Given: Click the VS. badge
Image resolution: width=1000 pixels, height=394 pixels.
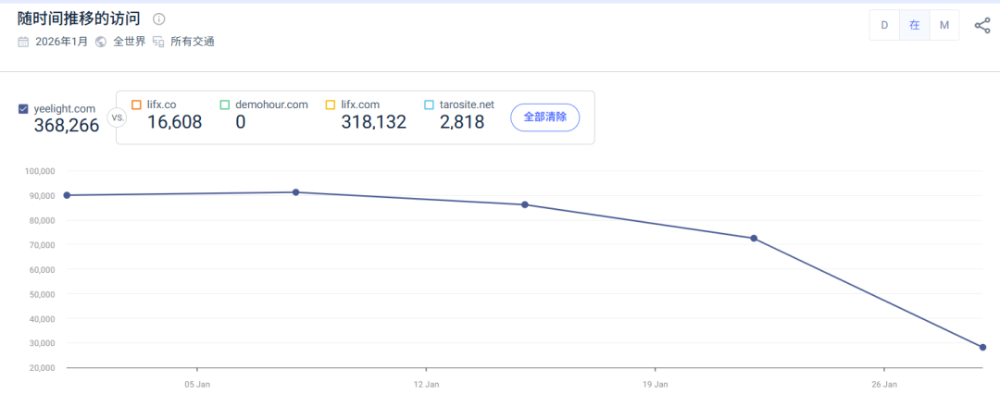Looking at the screenshot, I should pyautogui.click(x=118, y=118).
